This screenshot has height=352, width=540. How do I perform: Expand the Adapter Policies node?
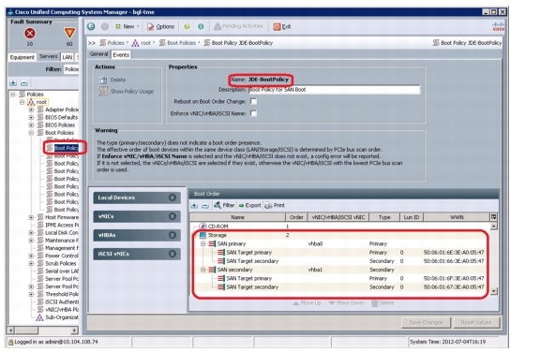point(31,110)
